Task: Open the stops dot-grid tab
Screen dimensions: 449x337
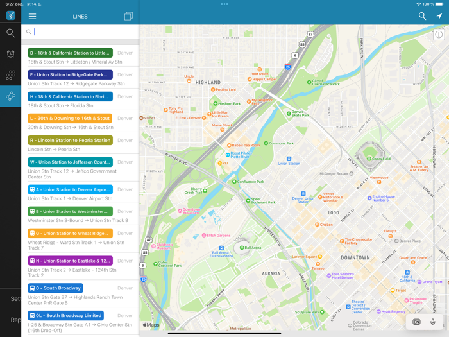Action: [11, 75]
